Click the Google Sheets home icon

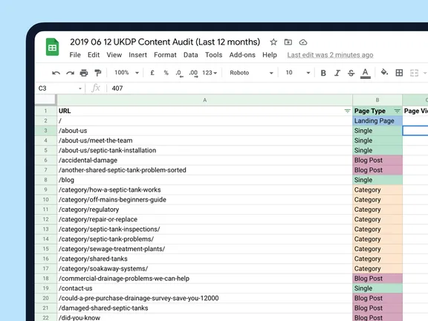[52, 47]
